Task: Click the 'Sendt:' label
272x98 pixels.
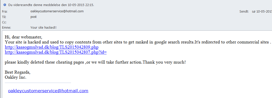Action: pos(244,12)
